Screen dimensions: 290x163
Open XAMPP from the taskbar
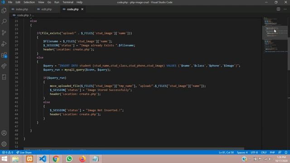tap(29, 159)
